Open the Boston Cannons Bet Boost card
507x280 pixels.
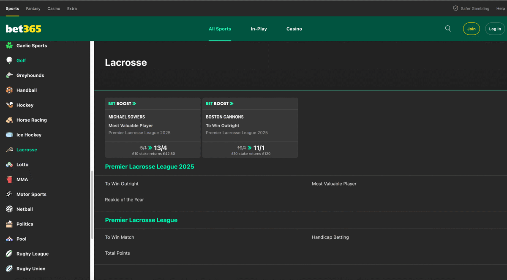(x=250, y=128)
